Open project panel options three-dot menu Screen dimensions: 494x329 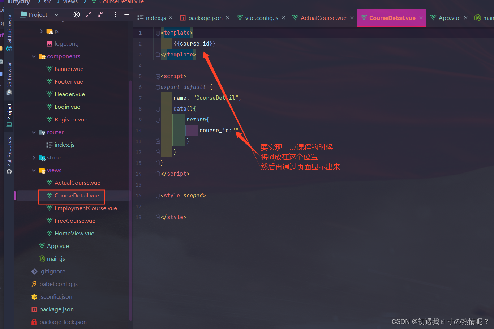click(x=115, y=14)
